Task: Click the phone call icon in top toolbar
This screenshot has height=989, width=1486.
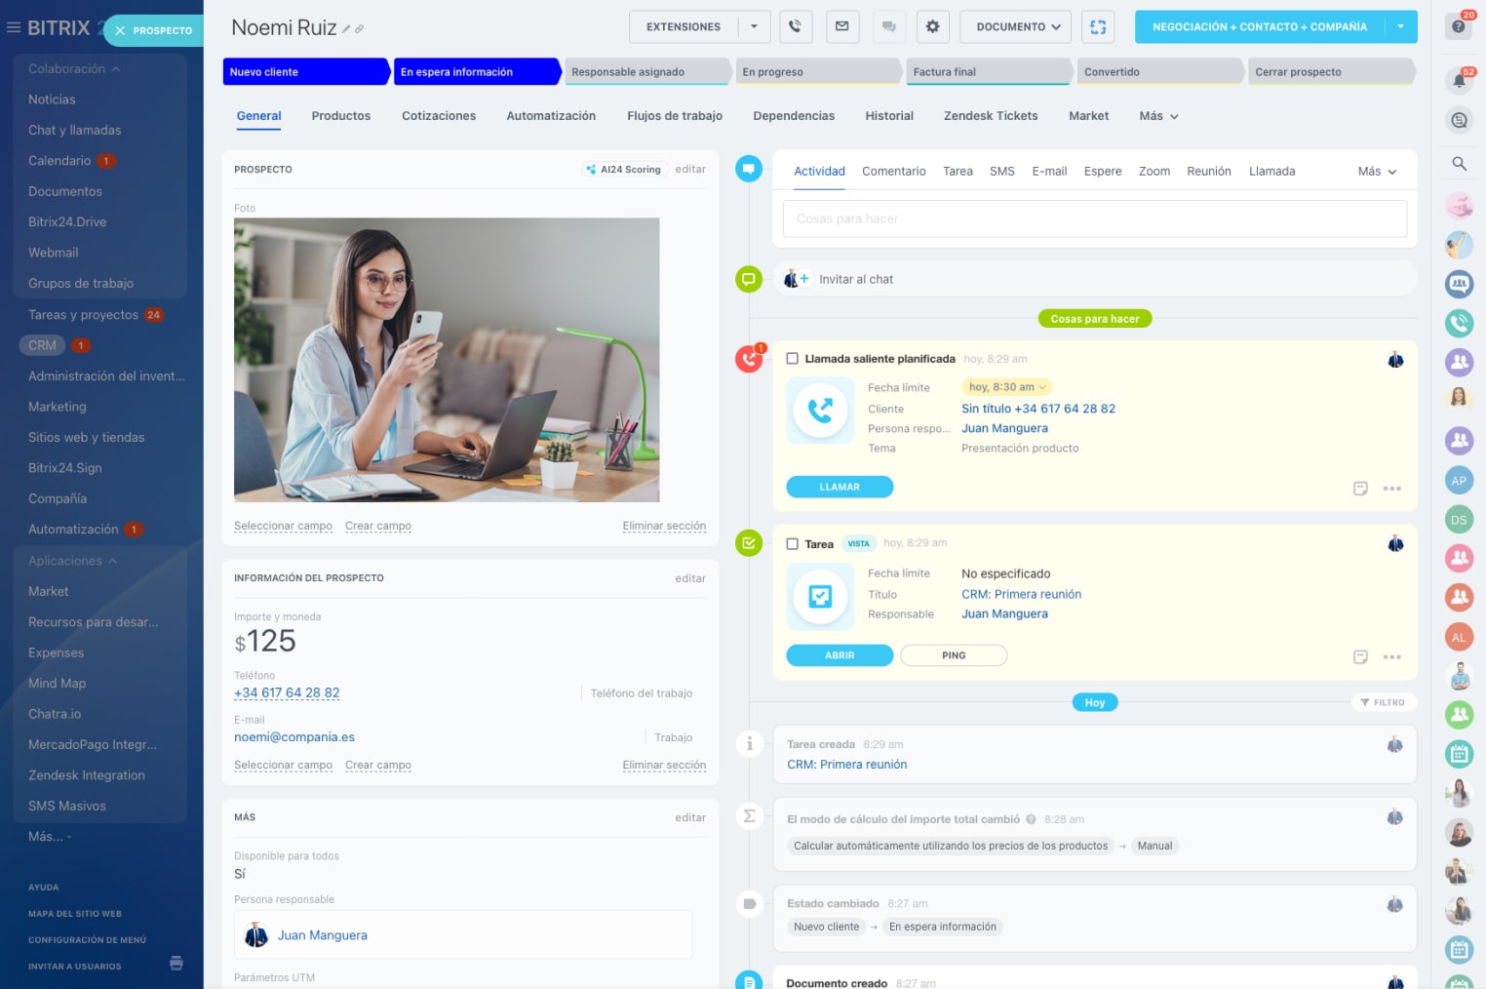Action: tap(796, 27)
